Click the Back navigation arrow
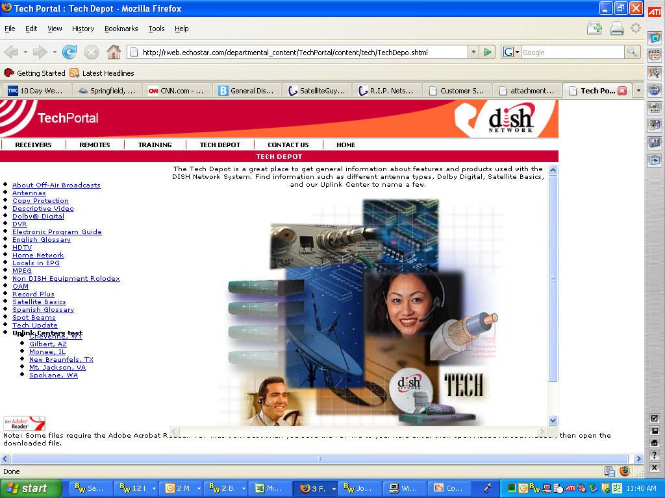 [x=12, y=52]
